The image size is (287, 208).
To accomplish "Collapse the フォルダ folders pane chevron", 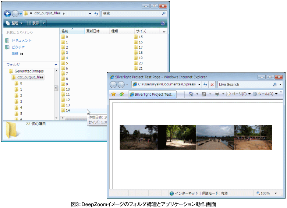I will click(x=56, y=64).
